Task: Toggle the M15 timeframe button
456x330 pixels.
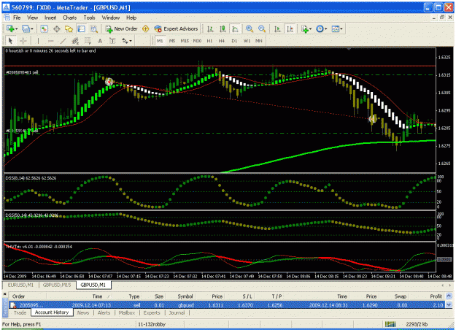Action: click(185, 41)
